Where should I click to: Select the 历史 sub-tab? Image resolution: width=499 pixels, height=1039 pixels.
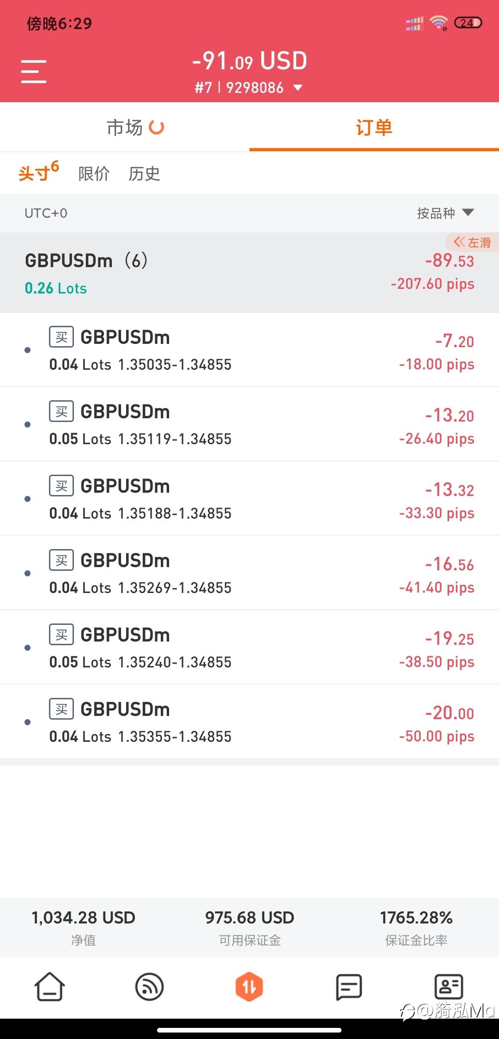click(x=145, y=174)
